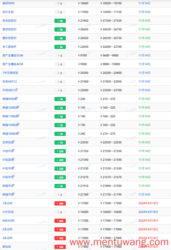Screen dimensions: 171x250
Task: Click the red ↑100 badge for 3系边料
Action: point(60,238)
